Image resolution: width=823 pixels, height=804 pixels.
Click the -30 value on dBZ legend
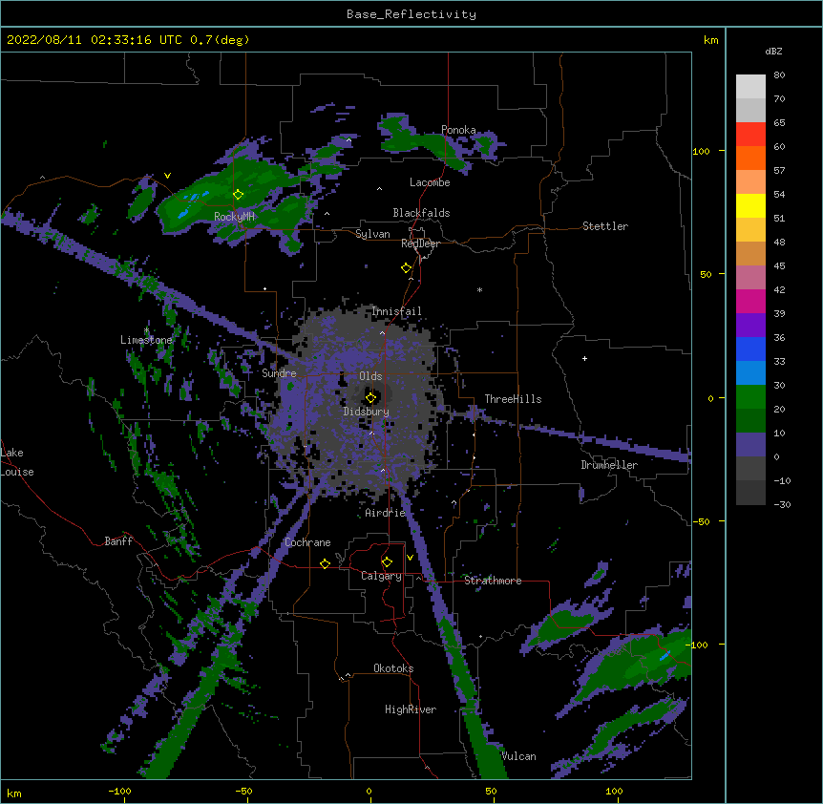(x=782, y=504)
